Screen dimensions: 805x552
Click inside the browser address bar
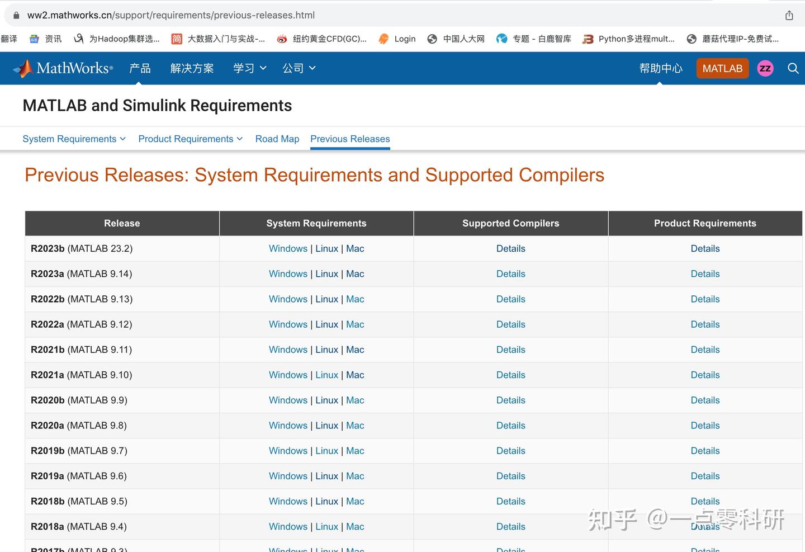click(391, 15)
